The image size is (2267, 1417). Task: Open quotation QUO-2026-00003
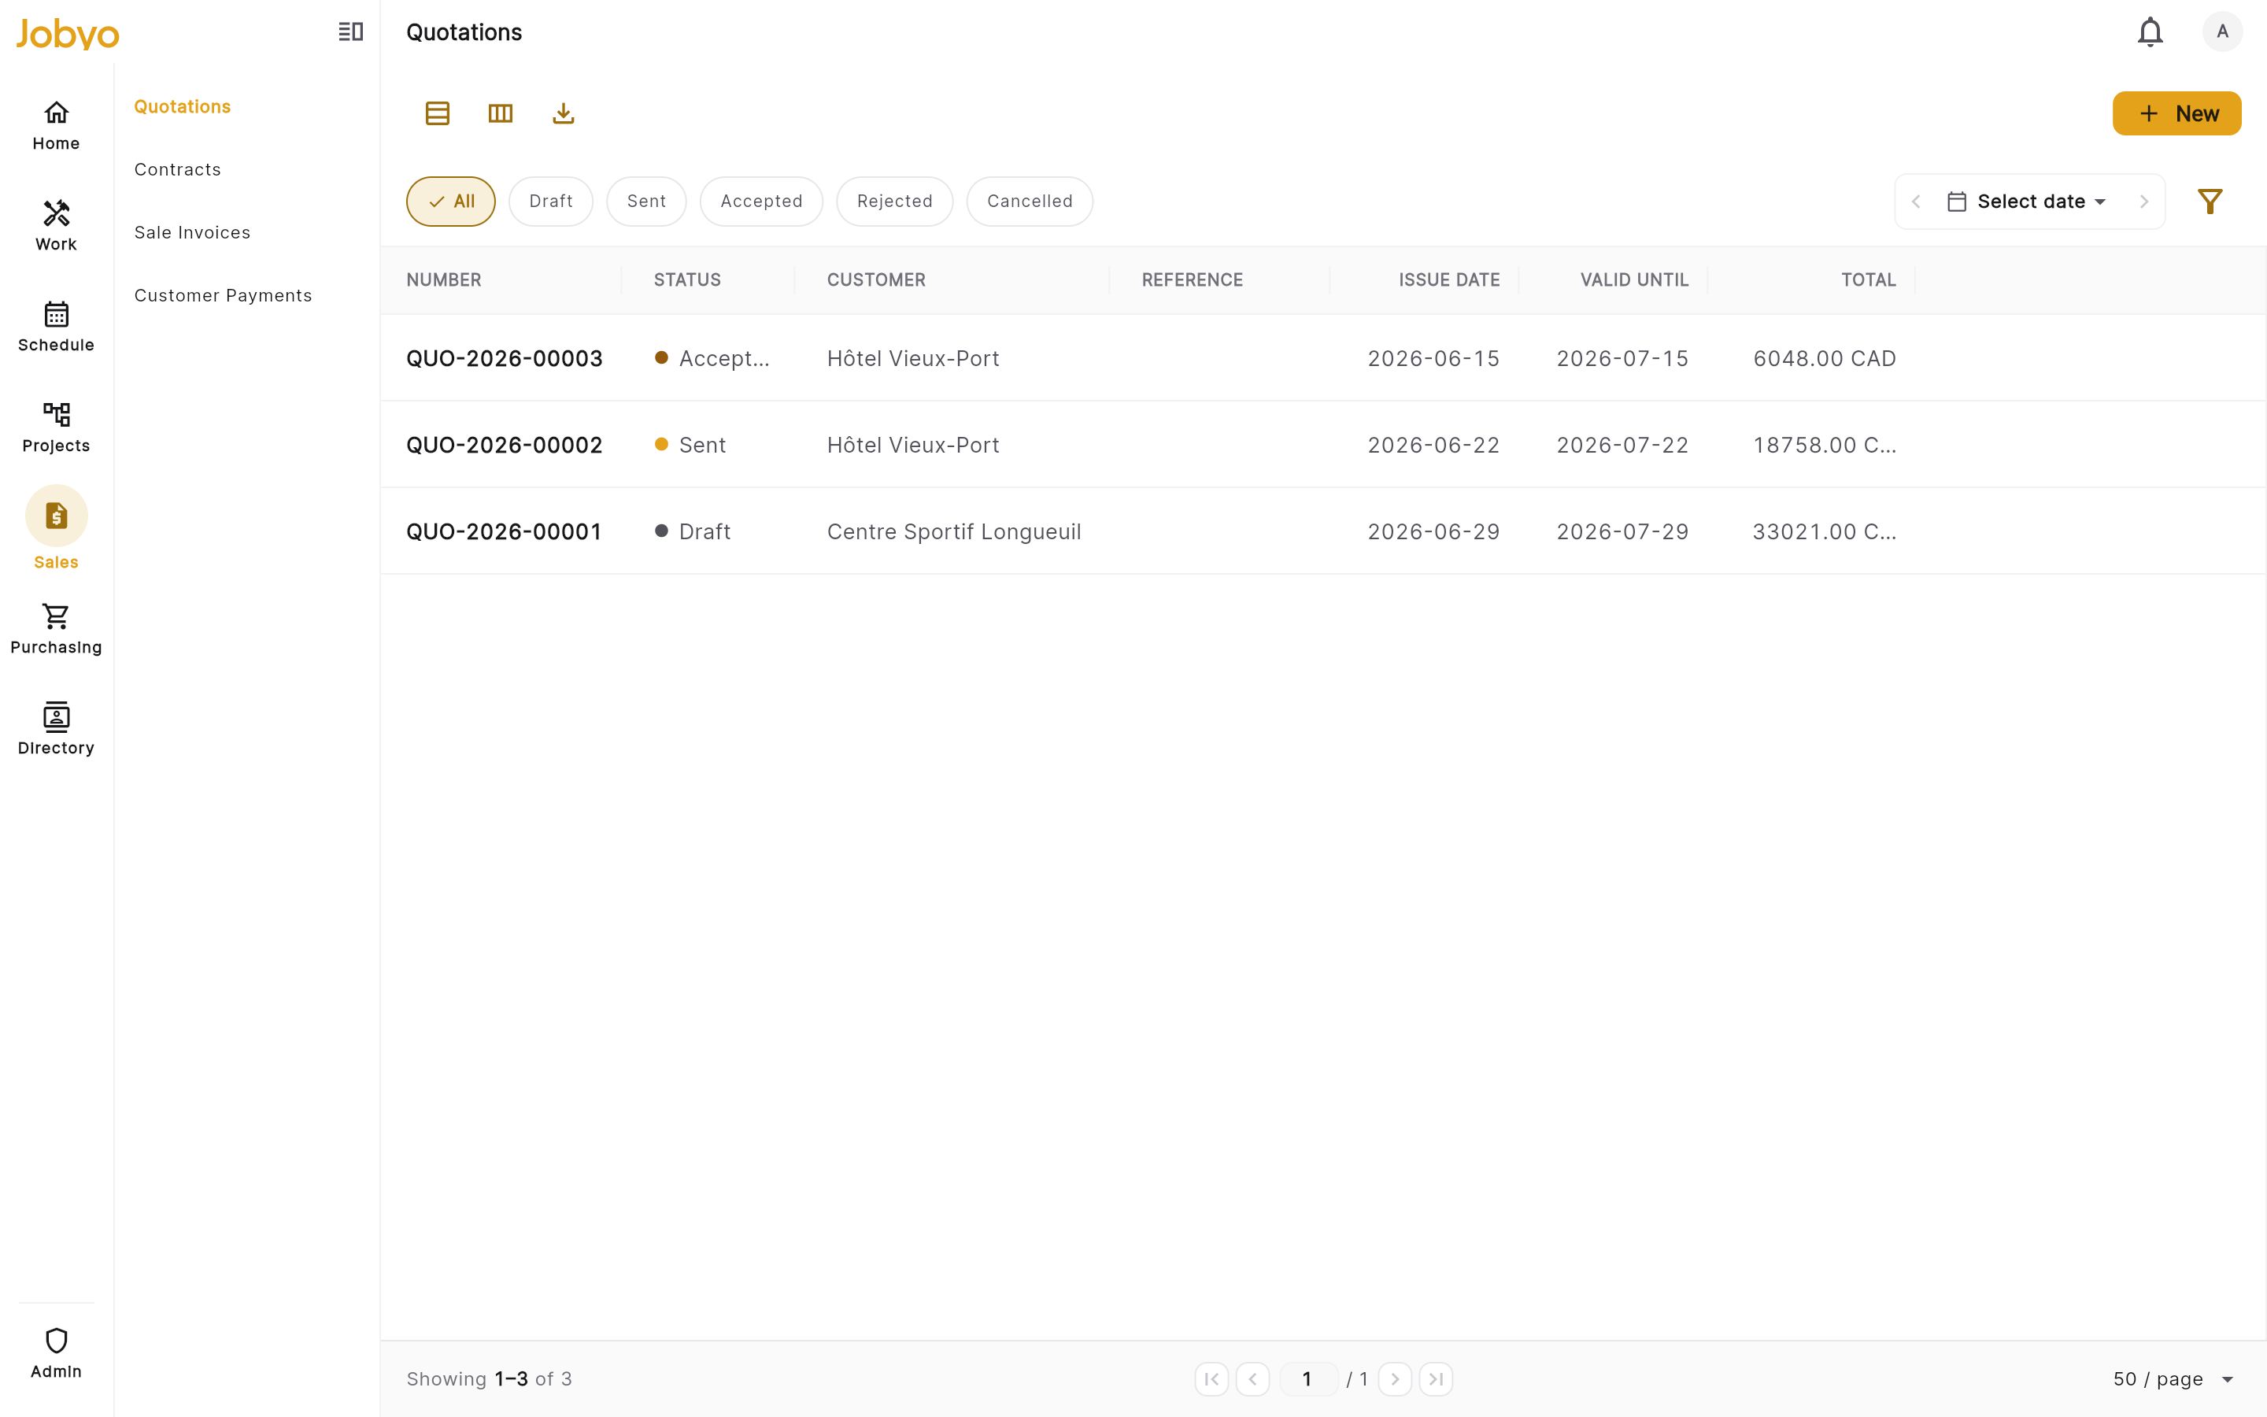coord(504,358)
